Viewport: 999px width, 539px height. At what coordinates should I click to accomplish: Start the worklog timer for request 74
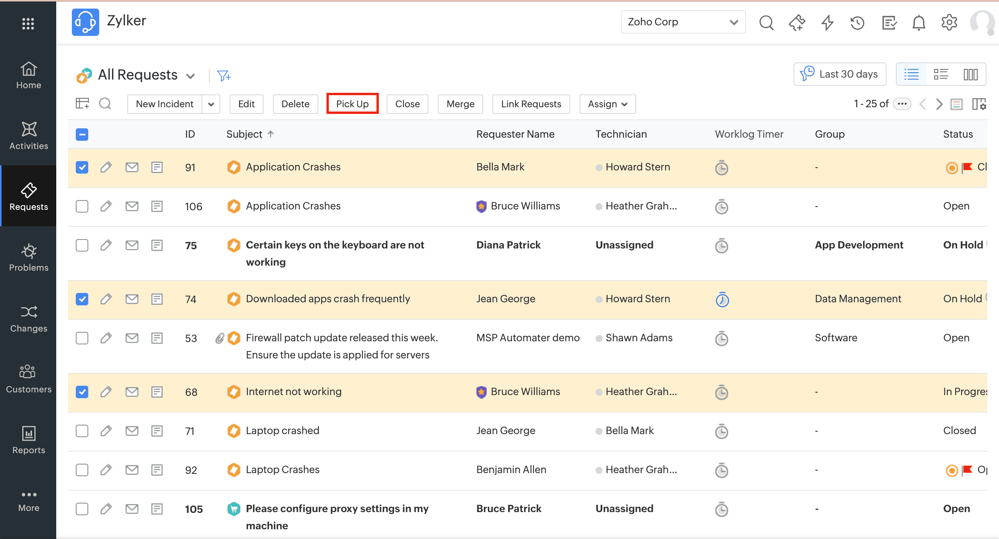click(x=722, y=300)
